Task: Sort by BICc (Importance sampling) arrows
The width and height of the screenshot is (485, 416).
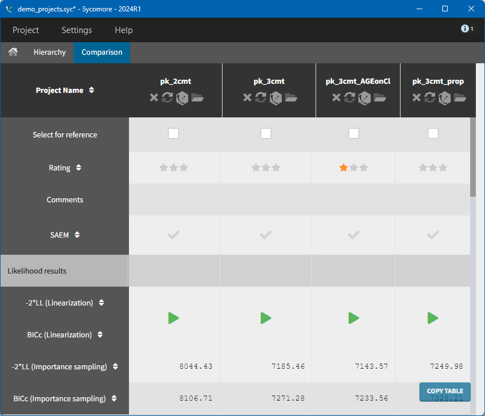Action: 114,399
